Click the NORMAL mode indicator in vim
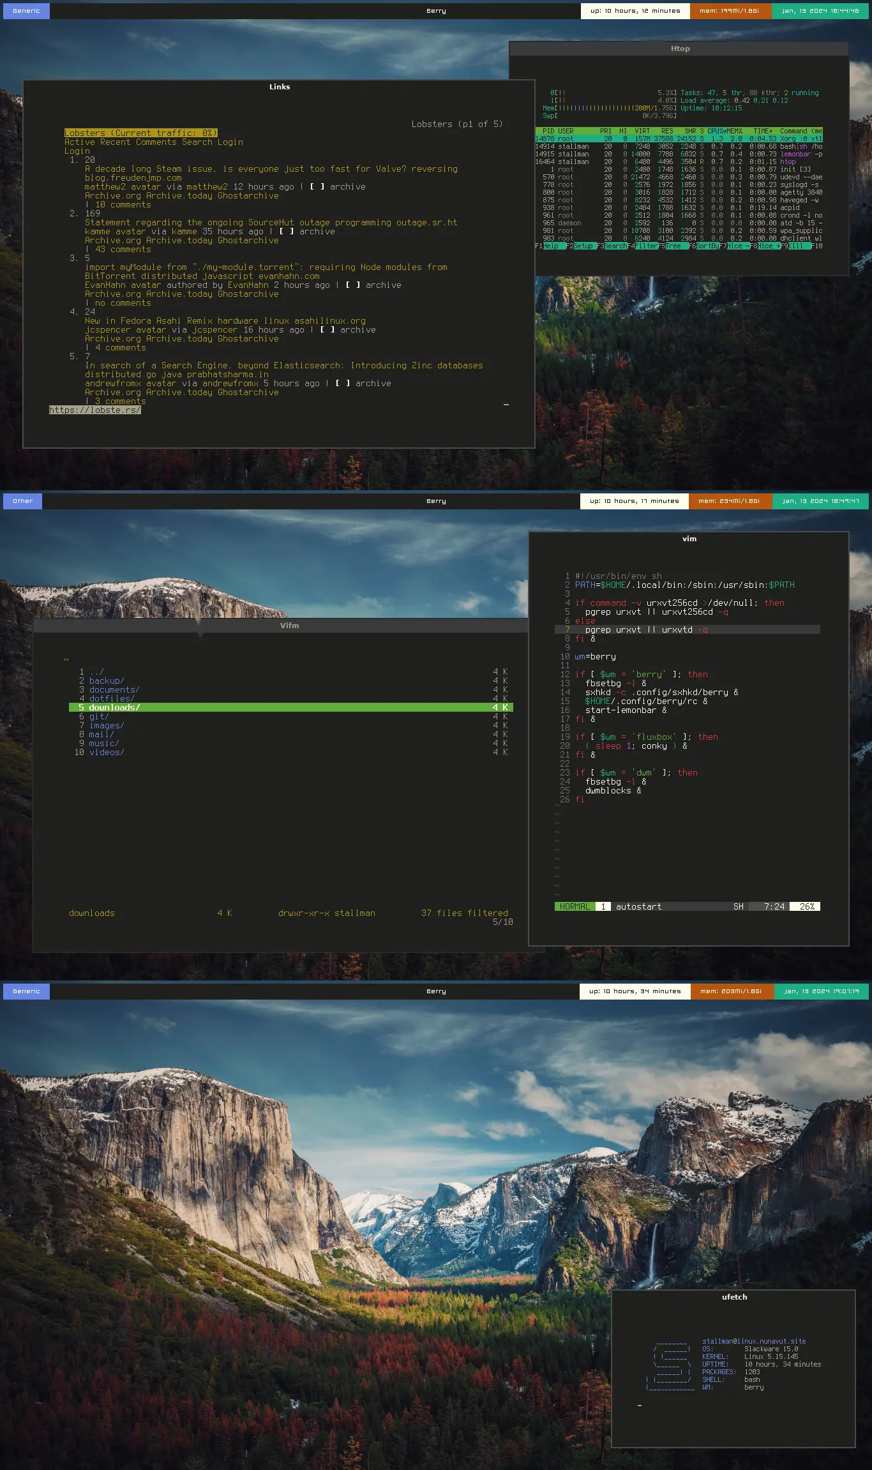872x1470 pixels. click(x=575, y=906)
